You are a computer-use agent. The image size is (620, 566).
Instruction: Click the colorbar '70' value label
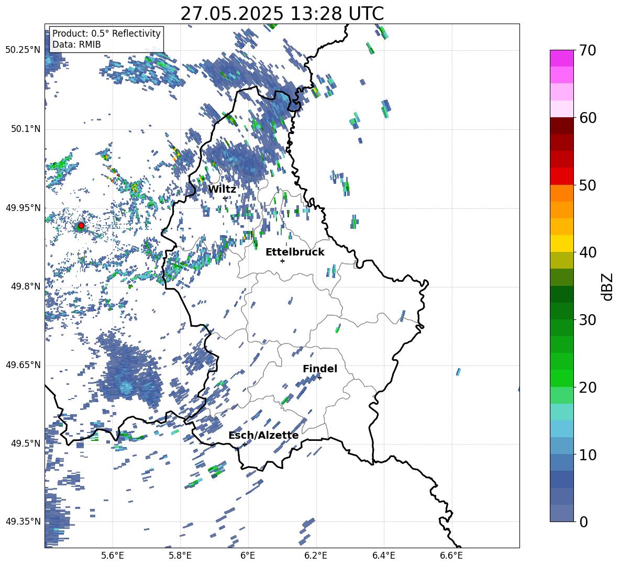588,51
